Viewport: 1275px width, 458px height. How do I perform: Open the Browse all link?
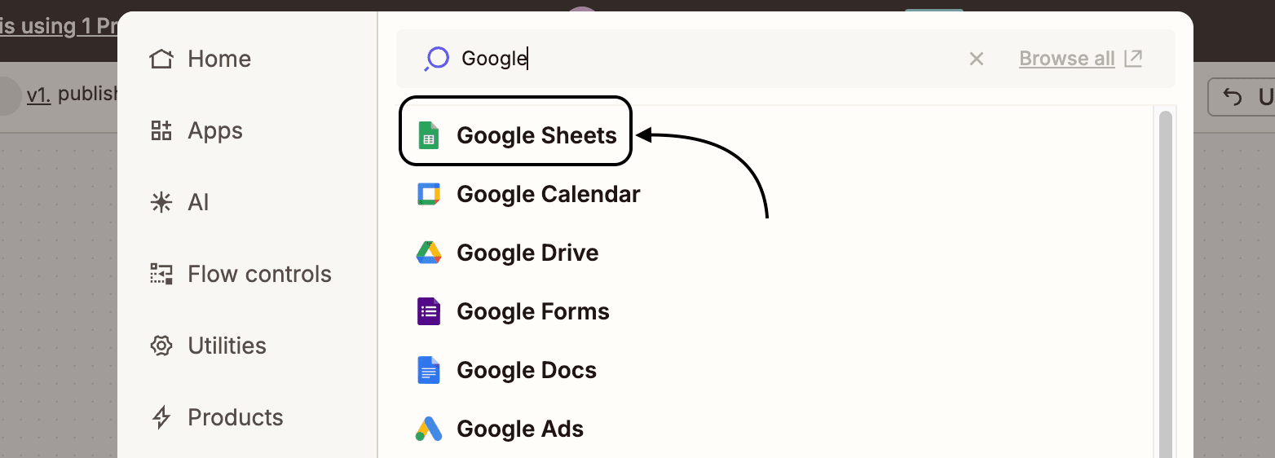(1066, 59)
